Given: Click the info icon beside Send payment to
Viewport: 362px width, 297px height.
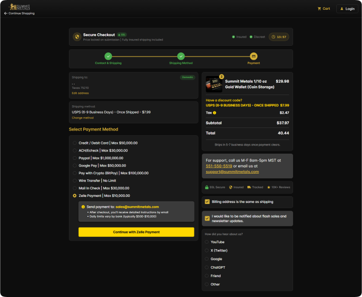Looking at the screenshot, I should click(83, 207).
